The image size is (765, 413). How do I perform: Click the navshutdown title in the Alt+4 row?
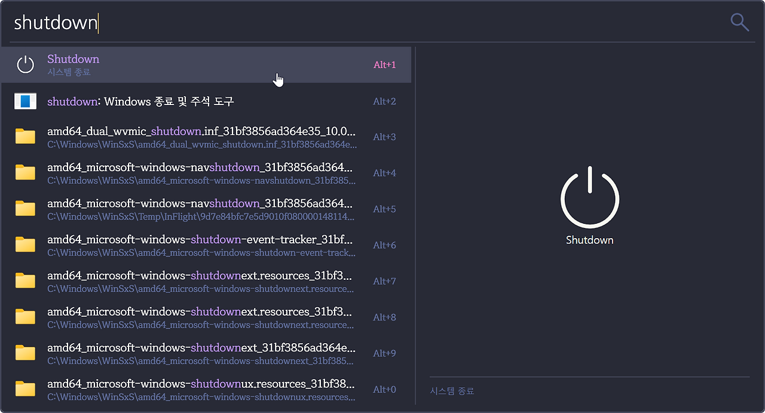point(200,168)
